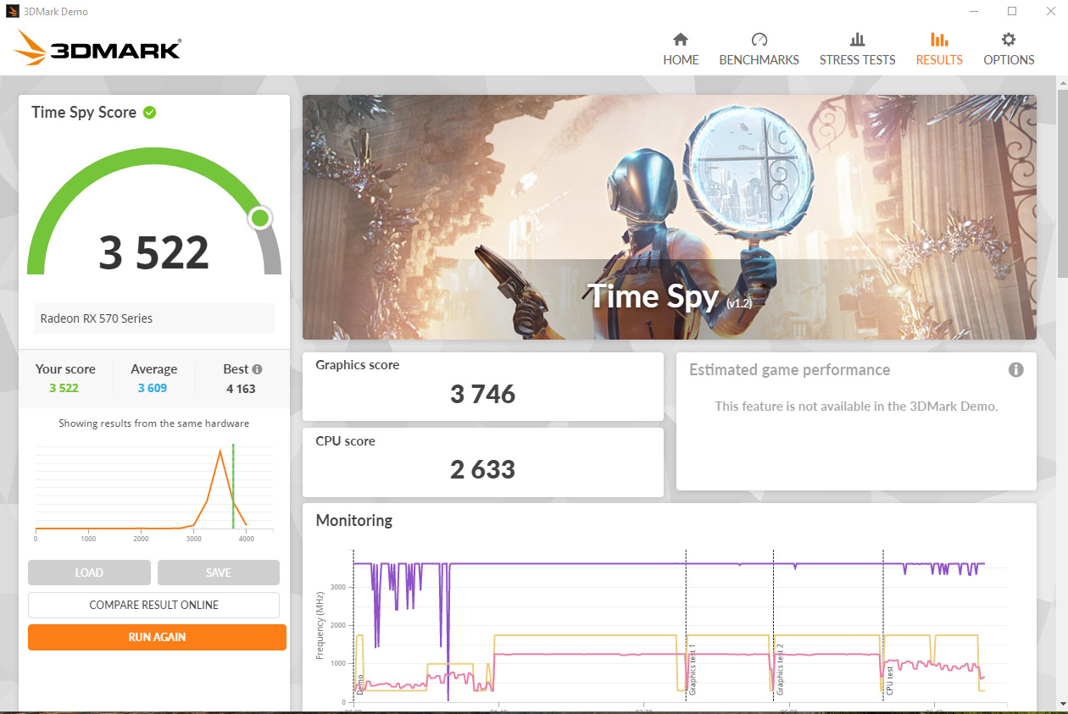
Task: Click the CPU score value 2 633
Action: [x=482, y=469]
